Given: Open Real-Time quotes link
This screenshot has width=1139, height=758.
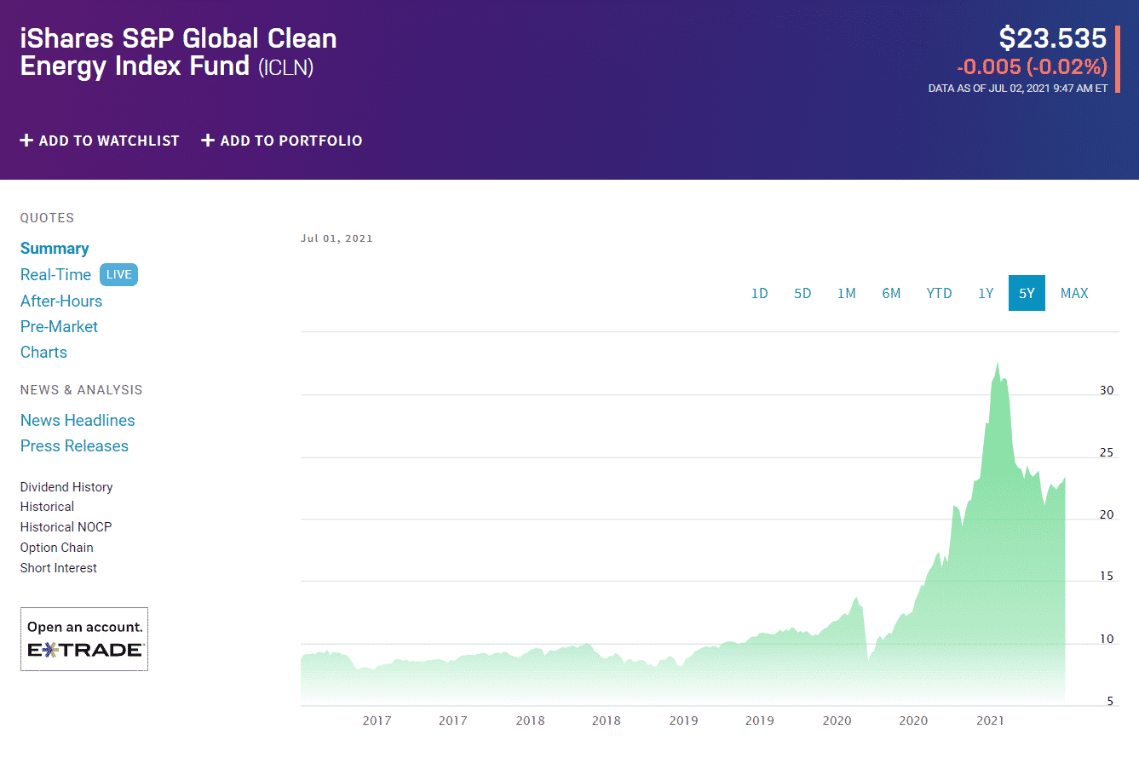Looking at the screenshot, I should pyautogui.click(x=55, y=274).
